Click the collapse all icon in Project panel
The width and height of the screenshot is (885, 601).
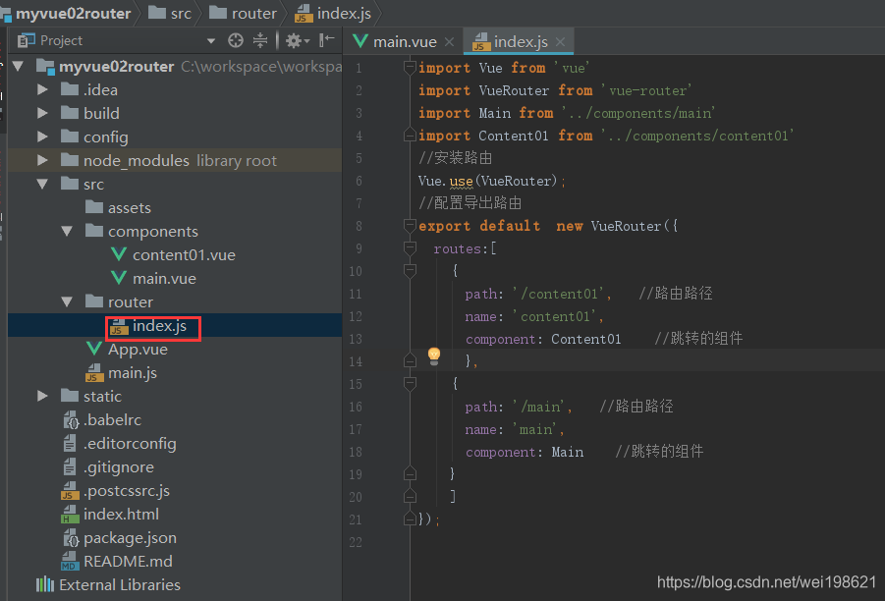259,40
